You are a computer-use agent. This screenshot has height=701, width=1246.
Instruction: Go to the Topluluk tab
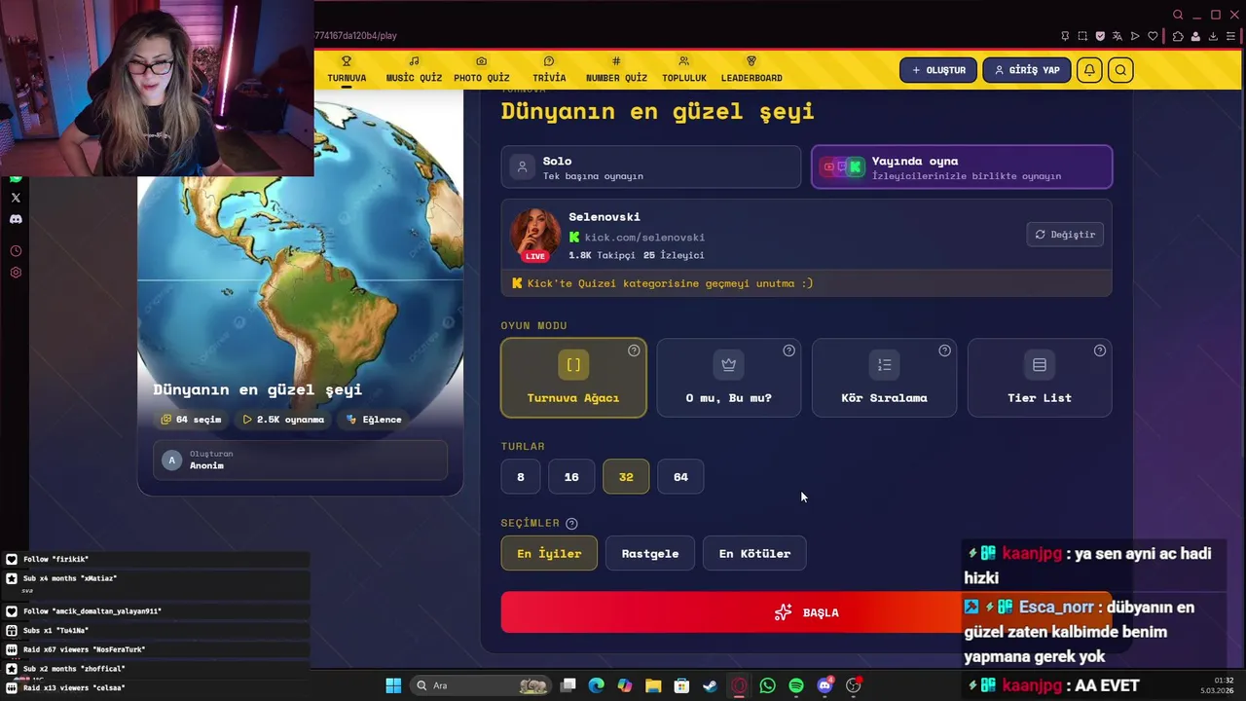(x=684, y=70)
